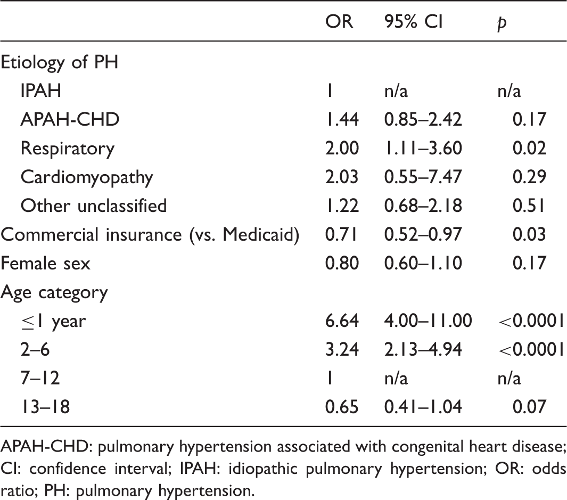
Task: Click the Other unclassified row label
Action: tap(94, 206)
